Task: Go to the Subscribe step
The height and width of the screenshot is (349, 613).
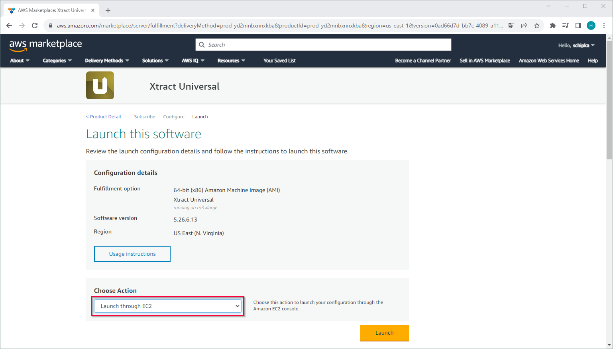Action: pos(145,117)
